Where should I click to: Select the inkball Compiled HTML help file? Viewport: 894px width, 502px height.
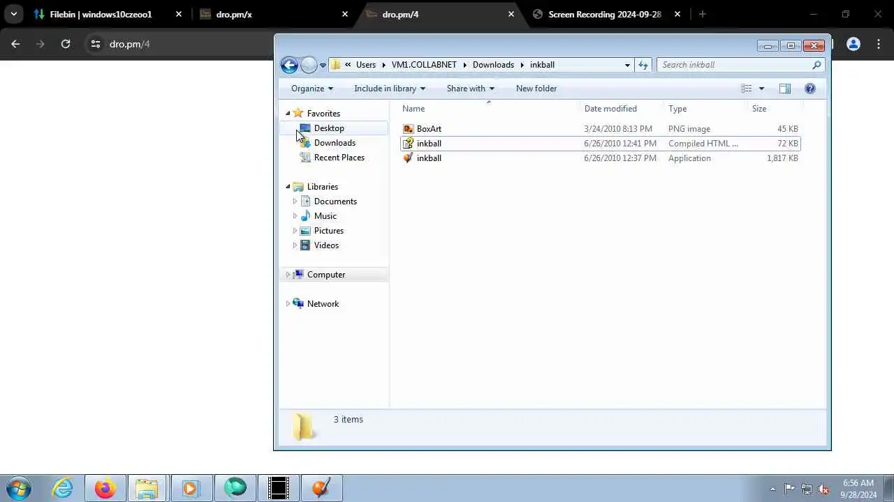click(x=601, y=144)
